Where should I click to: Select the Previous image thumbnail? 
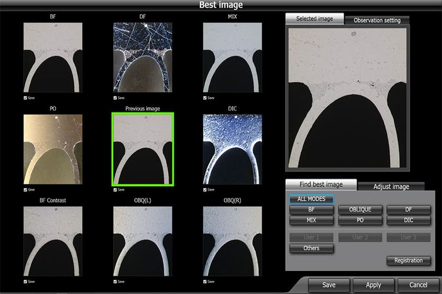pyautogui.click(x=143, y=149)
